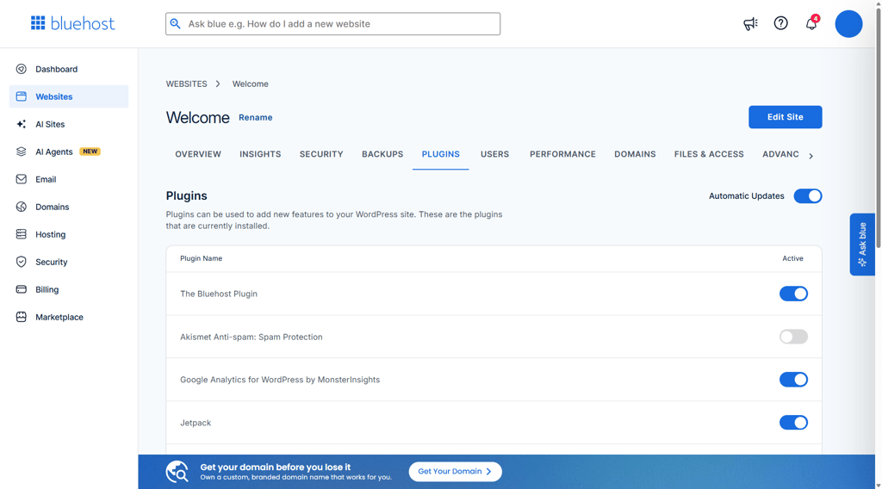The height and width of the screenshot is (489, 882).
Task: Open Hosting from the sidebar
Action: click(69, 234)
